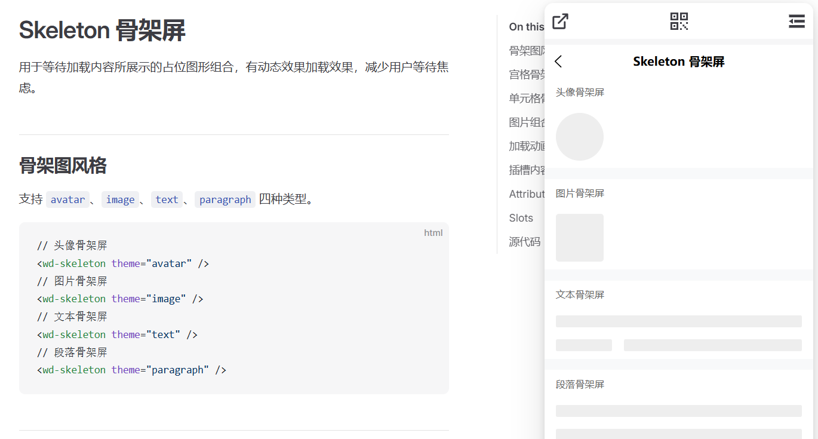Navigate back using the phone preview chevron

tap(558, 62)
